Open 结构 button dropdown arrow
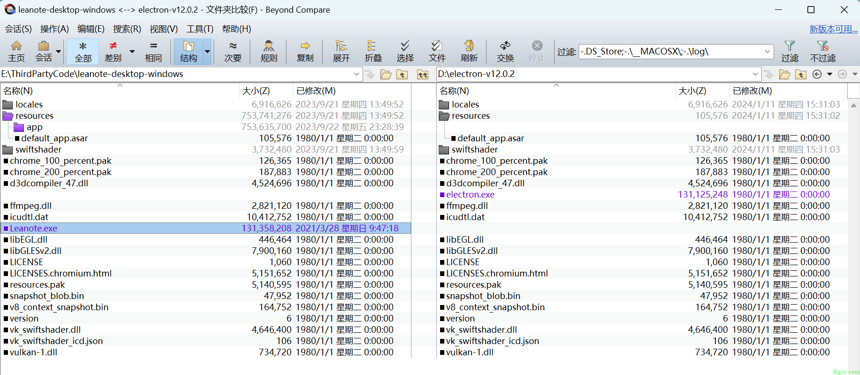The image size is (860, 375). (x=207, y=52)
